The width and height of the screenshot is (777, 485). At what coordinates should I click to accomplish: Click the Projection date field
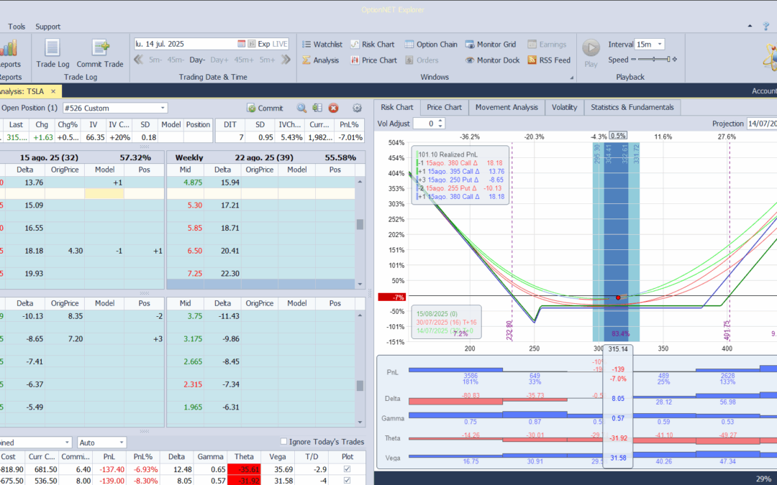pyautogui.click(x=762, y=124)
